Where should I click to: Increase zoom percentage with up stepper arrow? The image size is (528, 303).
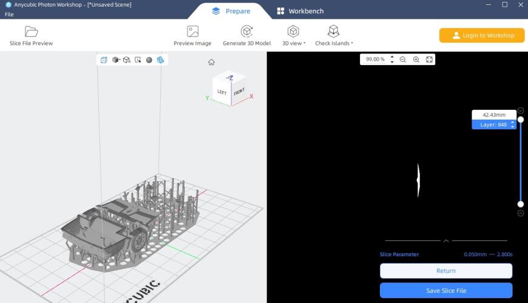tap(392, 57)
